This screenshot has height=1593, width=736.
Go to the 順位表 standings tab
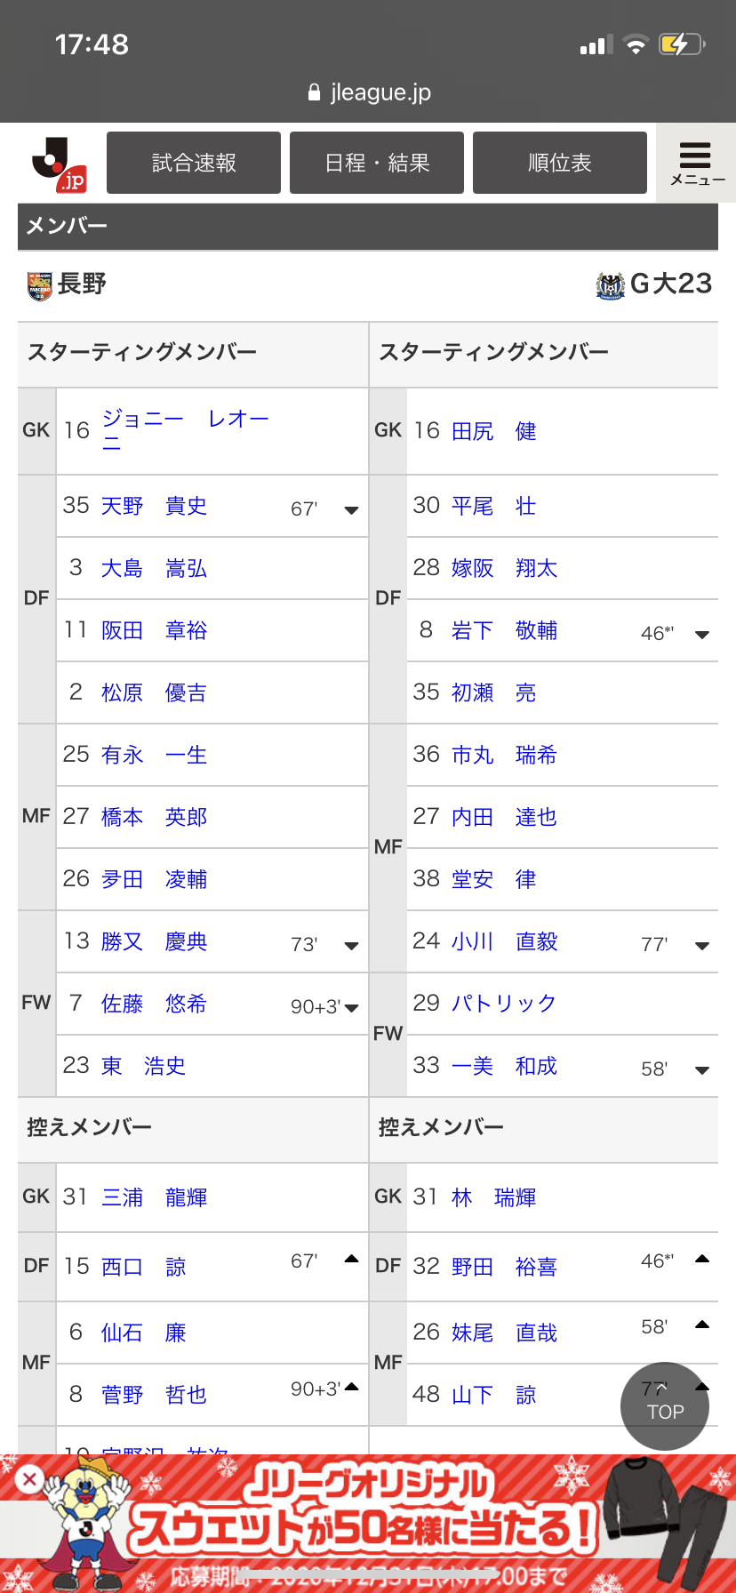tap(560, 163)
